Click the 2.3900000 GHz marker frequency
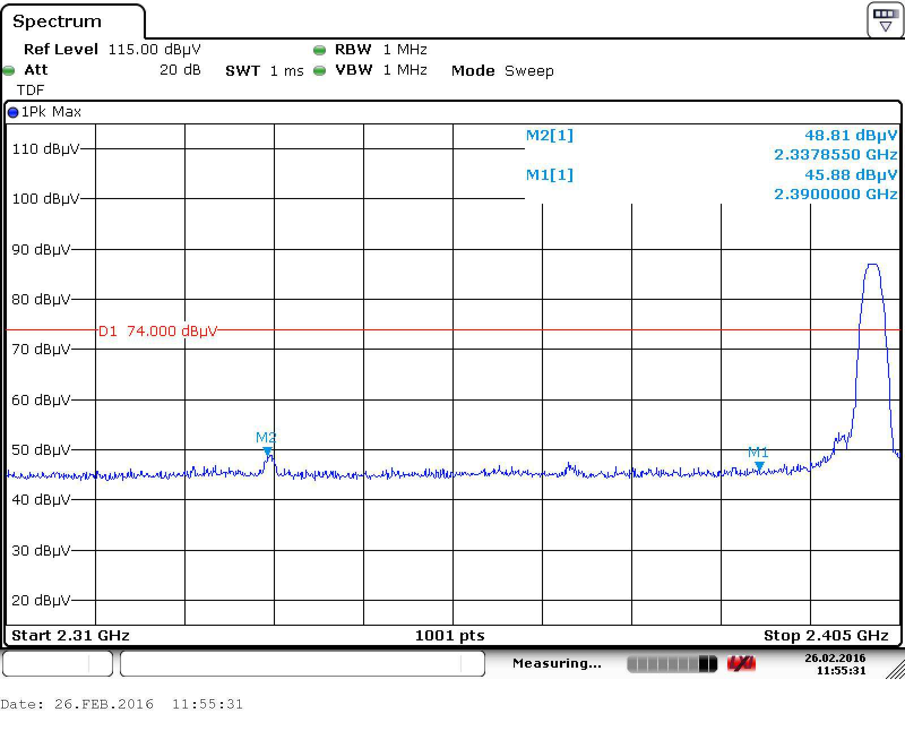Image resolution: width=905 pixels, height=731 pixels. (835, 194)
